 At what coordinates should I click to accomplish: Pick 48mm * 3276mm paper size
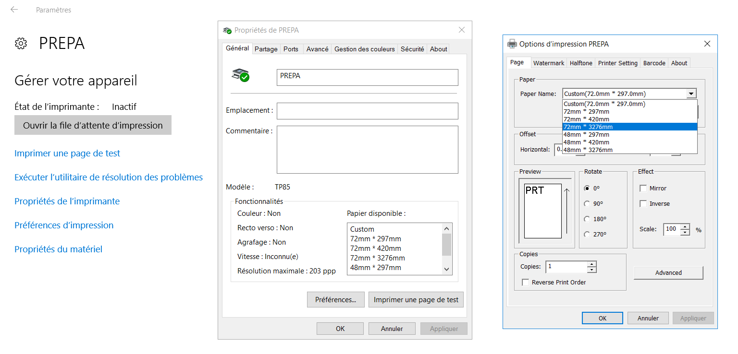(x=588, y=150)
